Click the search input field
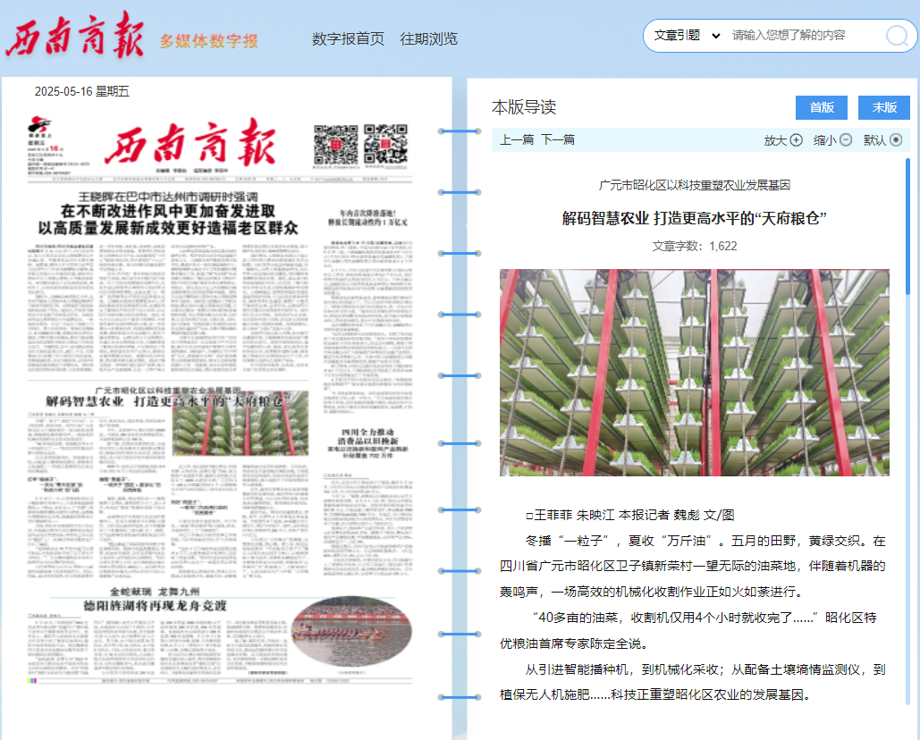 pyautogui.click(x=800, y=36)
